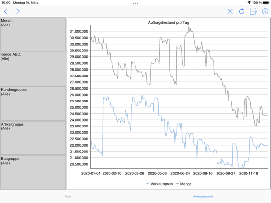Reload the report with refresh icon
This screenshot has height=203, width=271.
click(x=242, y=11)
